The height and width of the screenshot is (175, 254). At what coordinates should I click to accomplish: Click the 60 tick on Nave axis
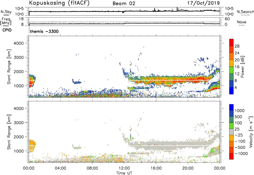pos(227,19)
